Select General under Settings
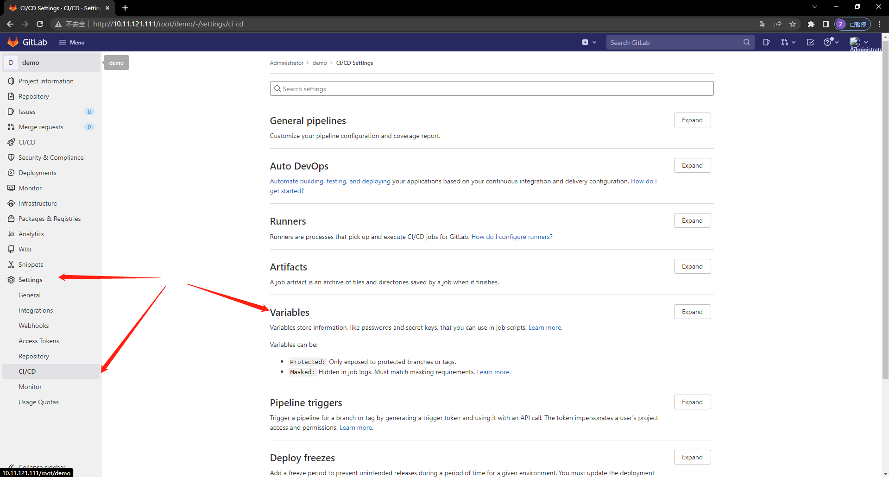This screenshot has width=889, height=477. tap(51, 295)
